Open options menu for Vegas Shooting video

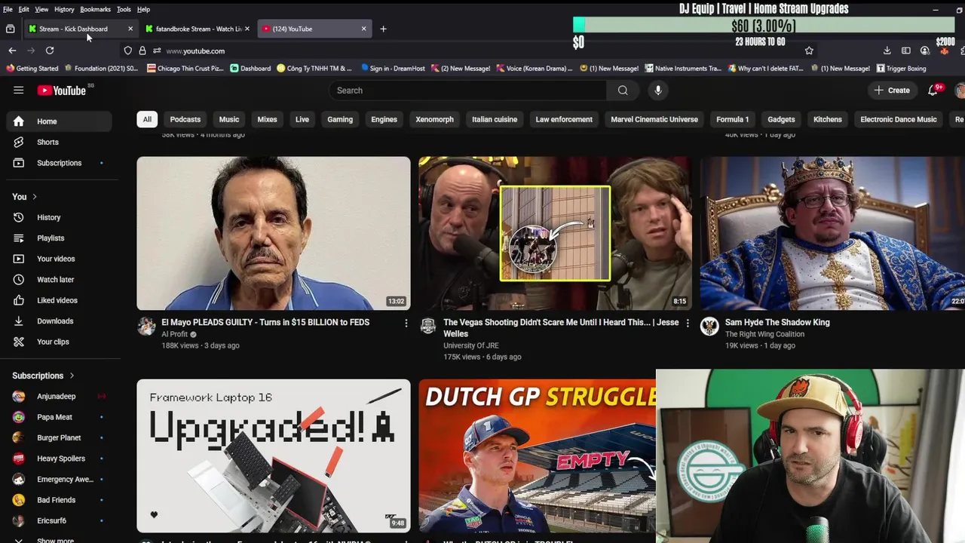(687, 323)
